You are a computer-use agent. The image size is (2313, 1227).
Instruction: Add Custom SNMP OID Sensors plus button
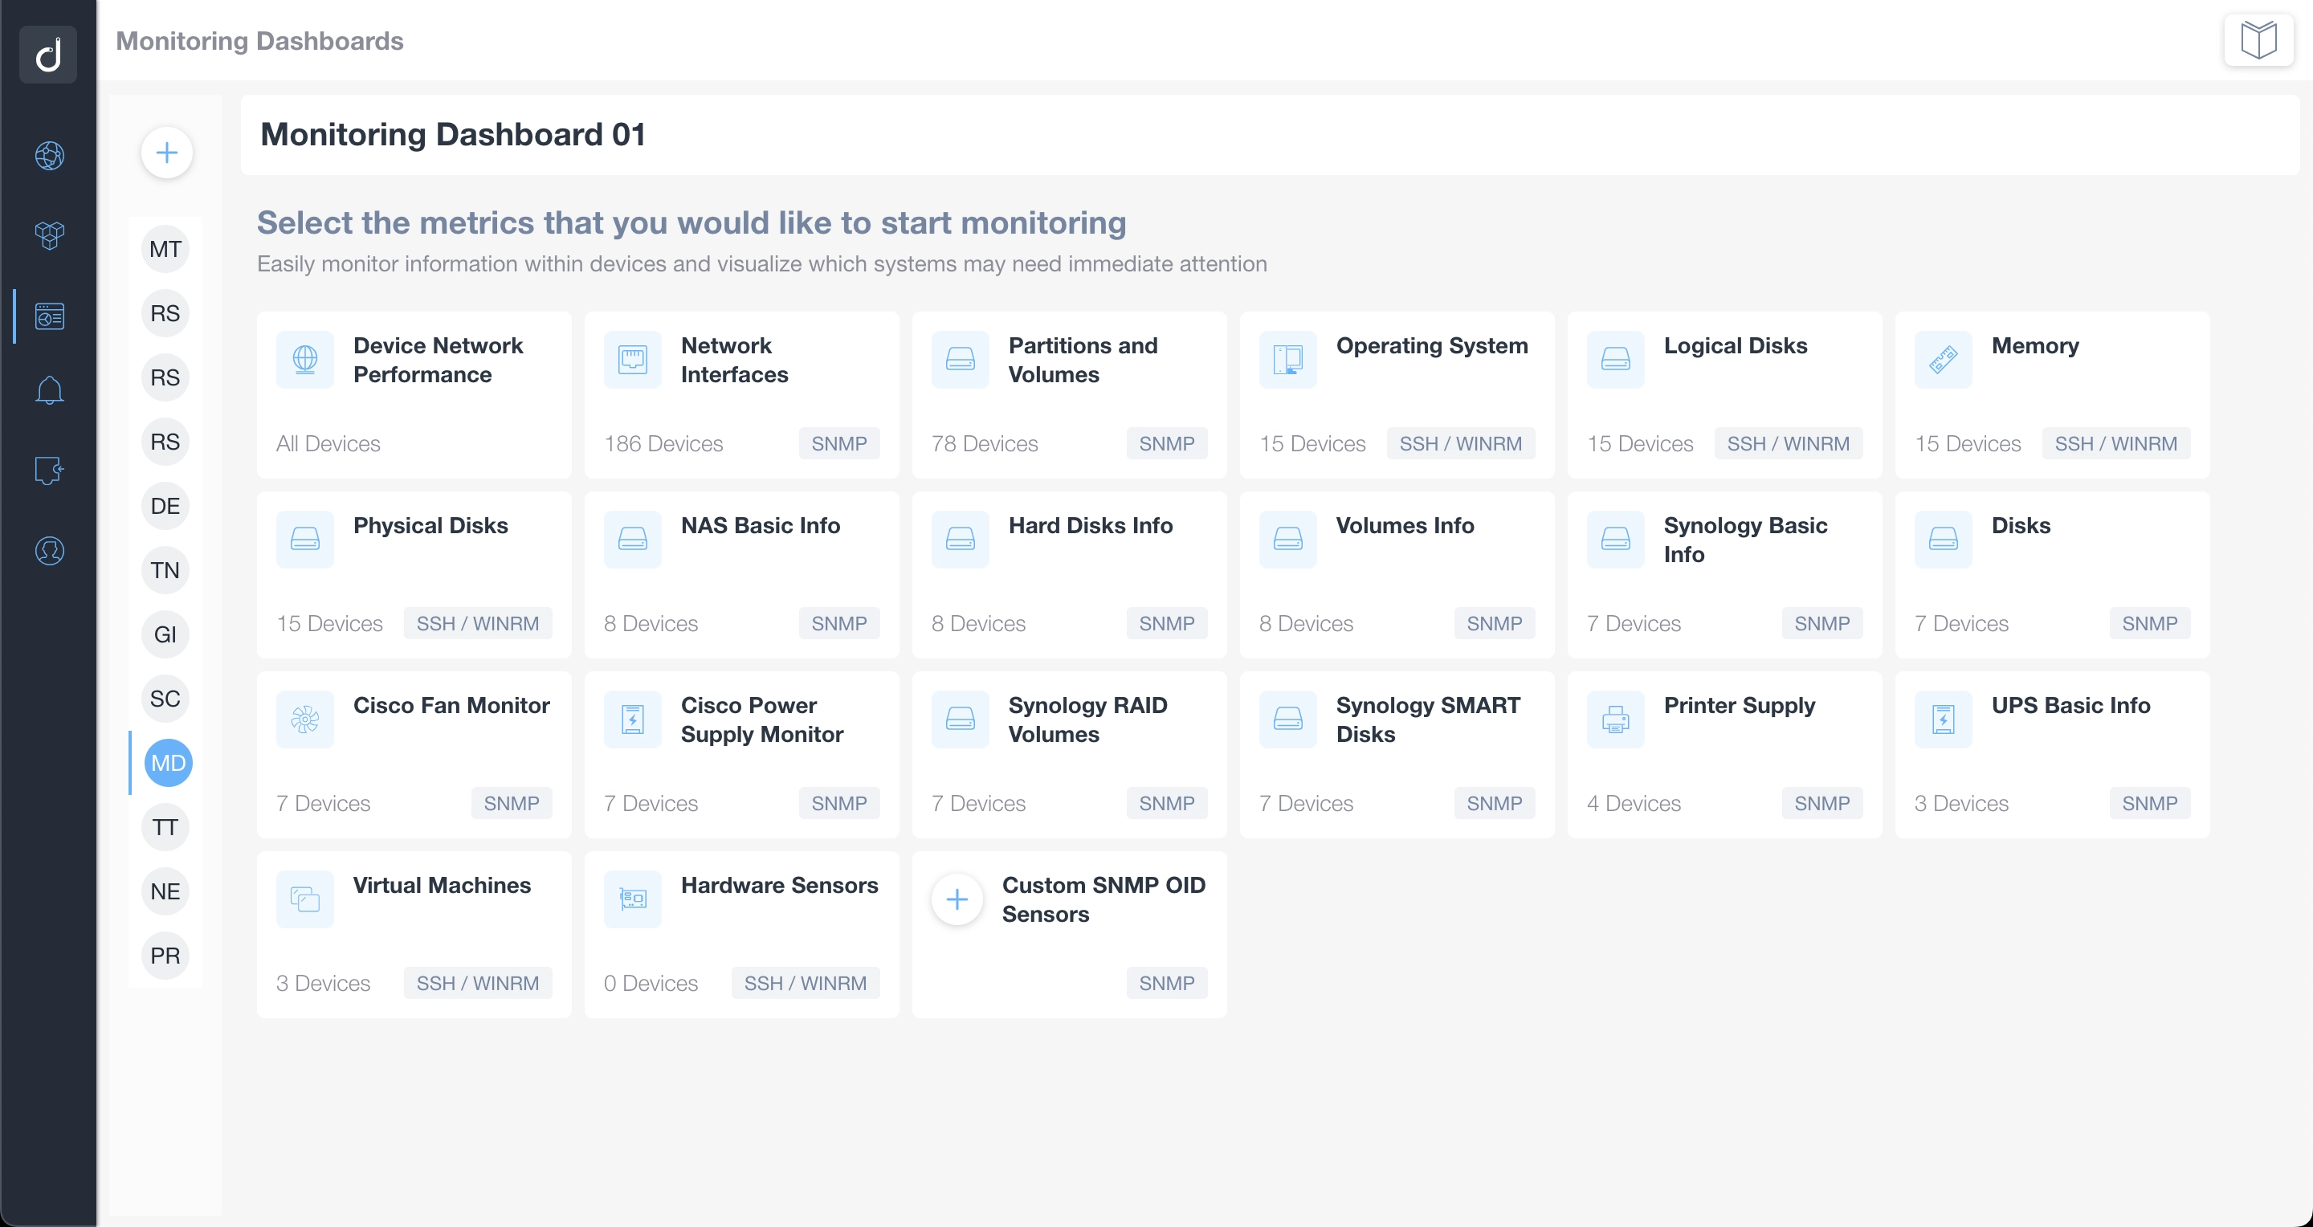tap(957, 899)
